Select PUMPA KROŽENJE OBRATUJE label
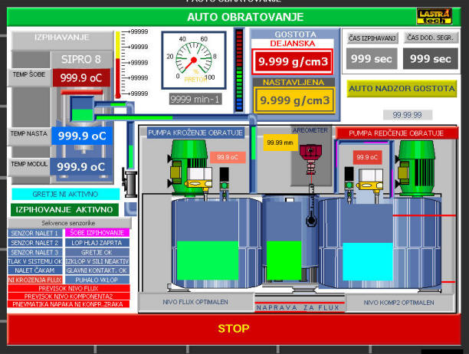This screenshot has height=354, width=469. [195, 133]
